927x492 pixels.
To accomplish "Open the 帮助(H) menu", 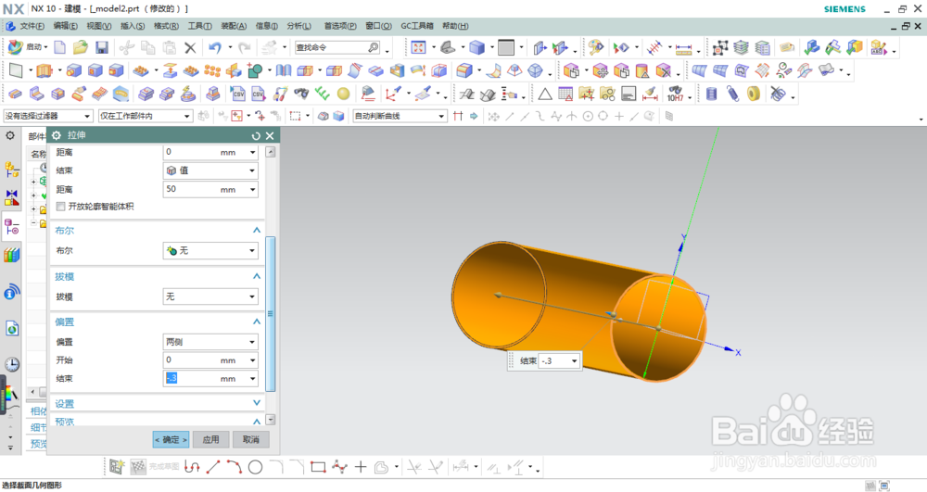I will point(455,26).
